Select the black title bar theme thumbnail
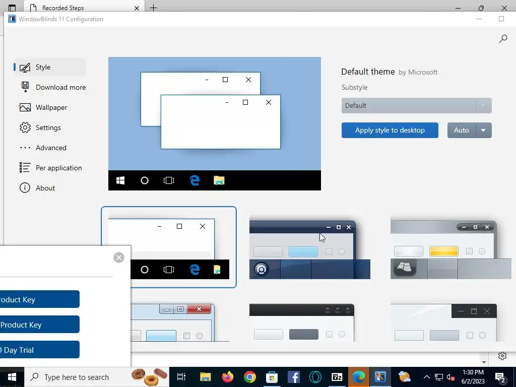This screenshot has height=387, width=516. (302, 322)
